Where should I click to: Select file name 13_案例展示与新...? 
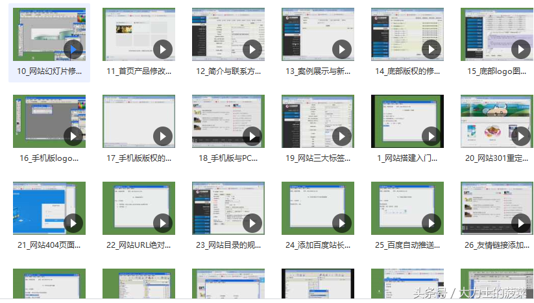318,71
